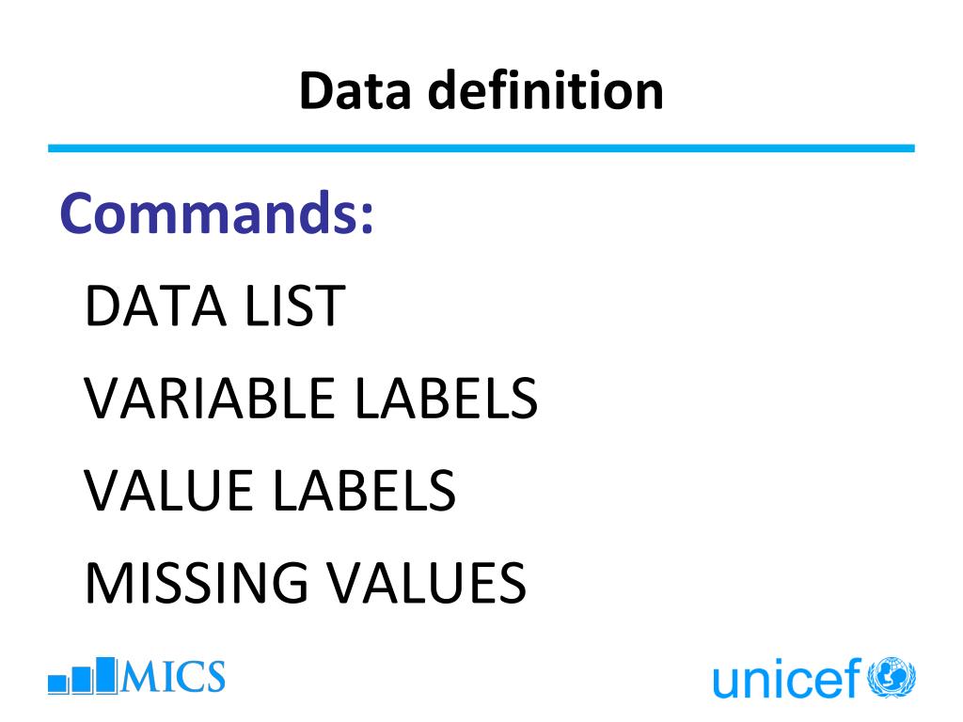This screenshot has width=963, height=722.
Task: Select the MISSING VALUES command line
Action: pyautogui.click(x=306, y=582)
